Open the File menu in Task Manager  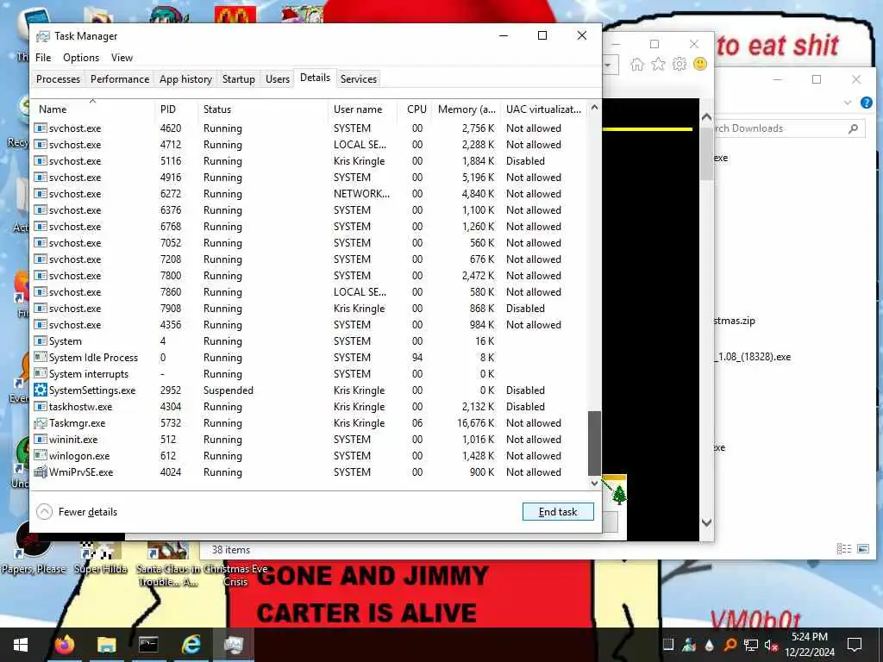[43, 58]
